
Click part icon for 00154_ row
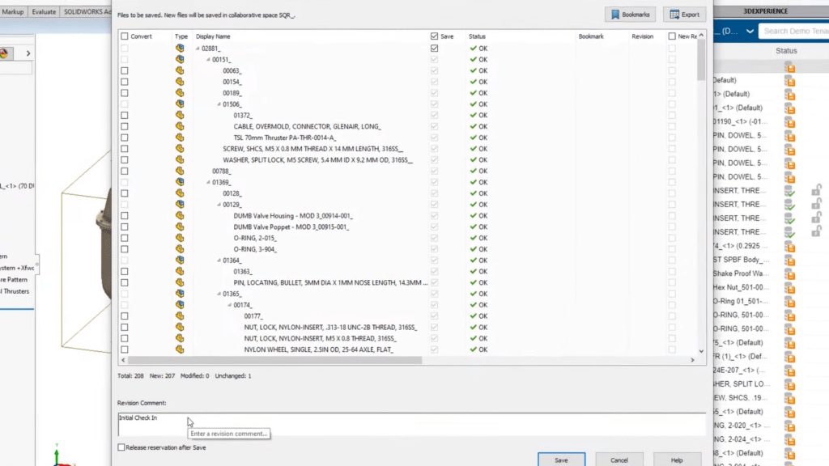click(180, 82)
